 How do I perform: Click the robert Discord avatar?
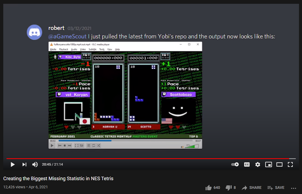point(34,32)
